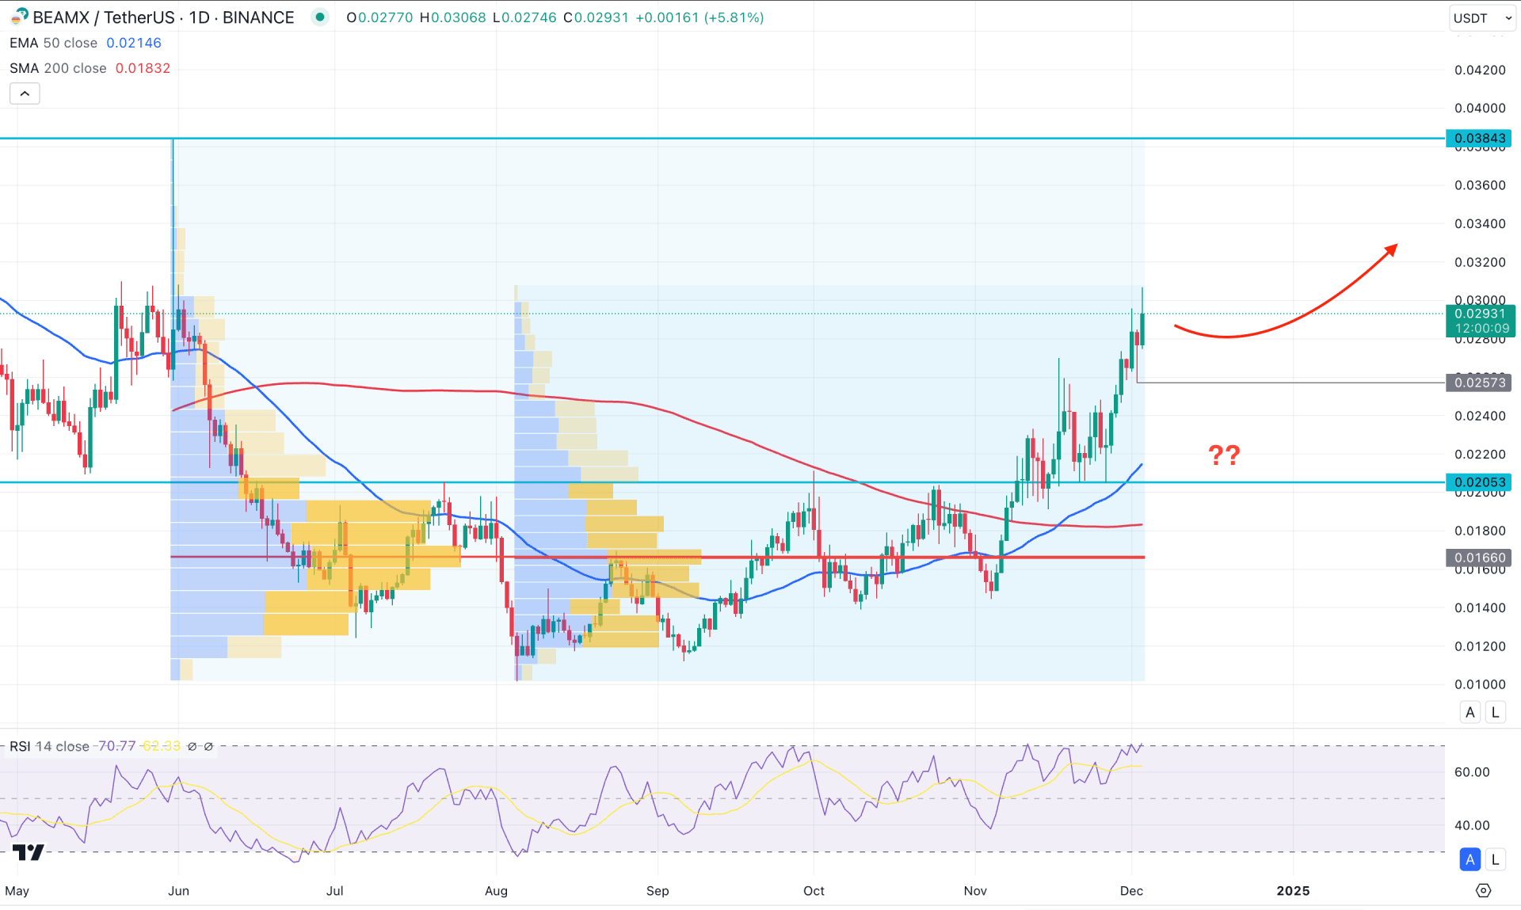Click the EMA value 0.02146
Image resolution: width=1521 pixels, height=910 pixels.
coord(134,43)
